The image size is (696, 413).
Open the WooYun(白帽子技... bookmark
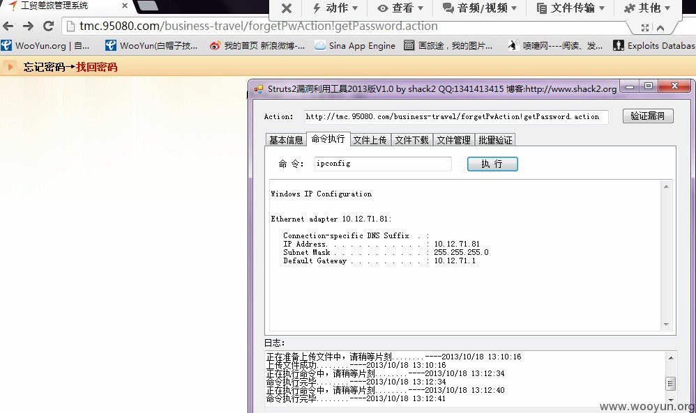(x=151, y=46)
